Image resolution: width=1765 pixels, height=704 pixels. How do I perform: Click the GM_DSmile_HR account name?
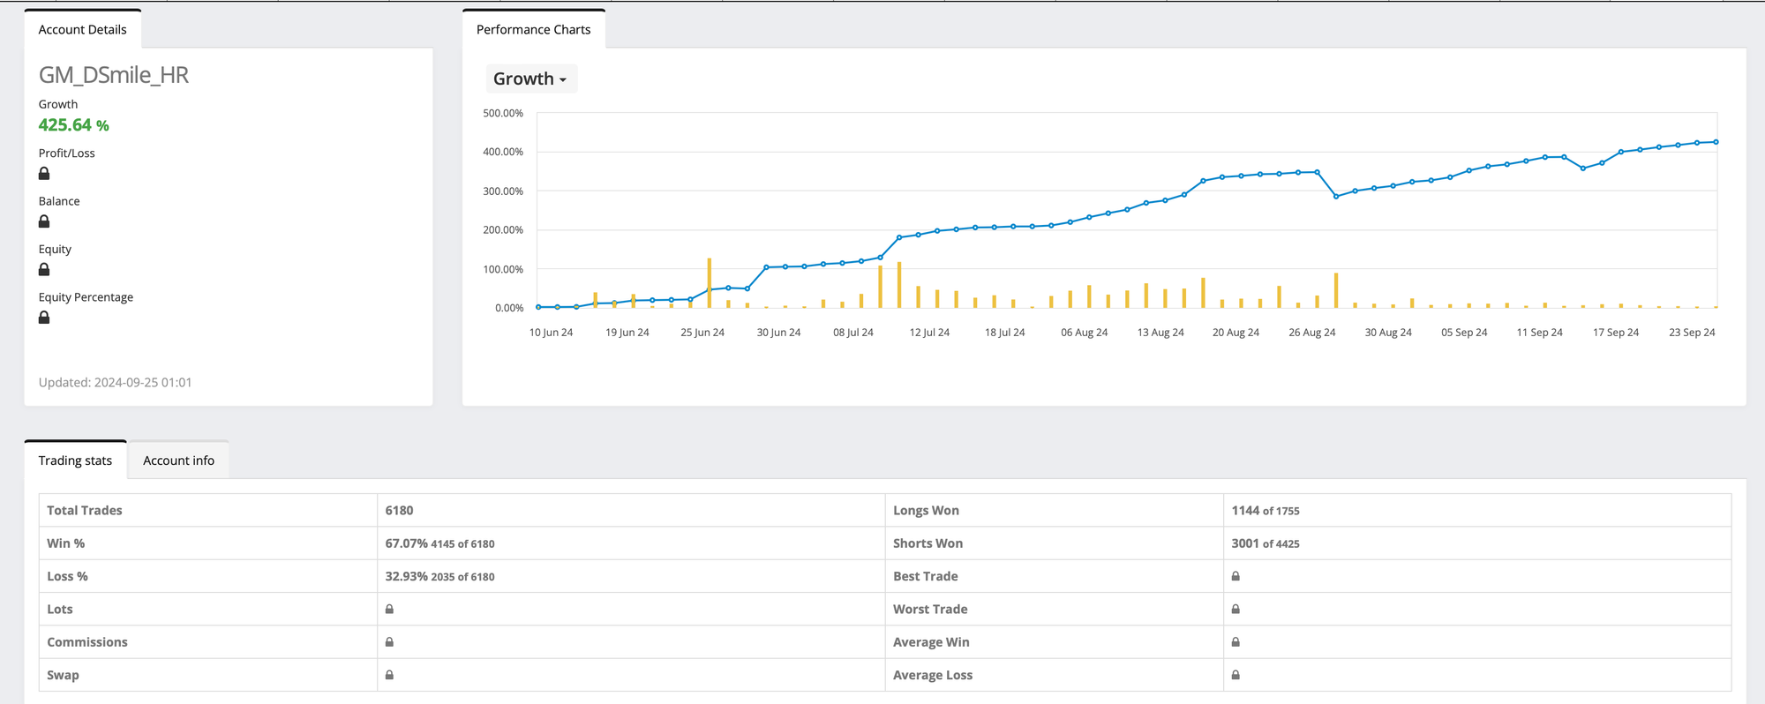[x=114, y=75]
